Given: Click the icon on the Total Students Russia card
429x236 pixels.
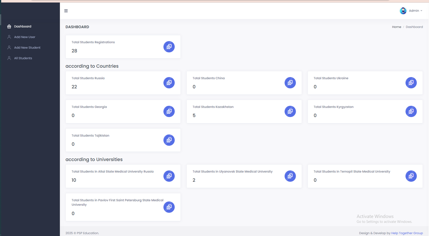Looking at the screenshot, I should [169, 83].
